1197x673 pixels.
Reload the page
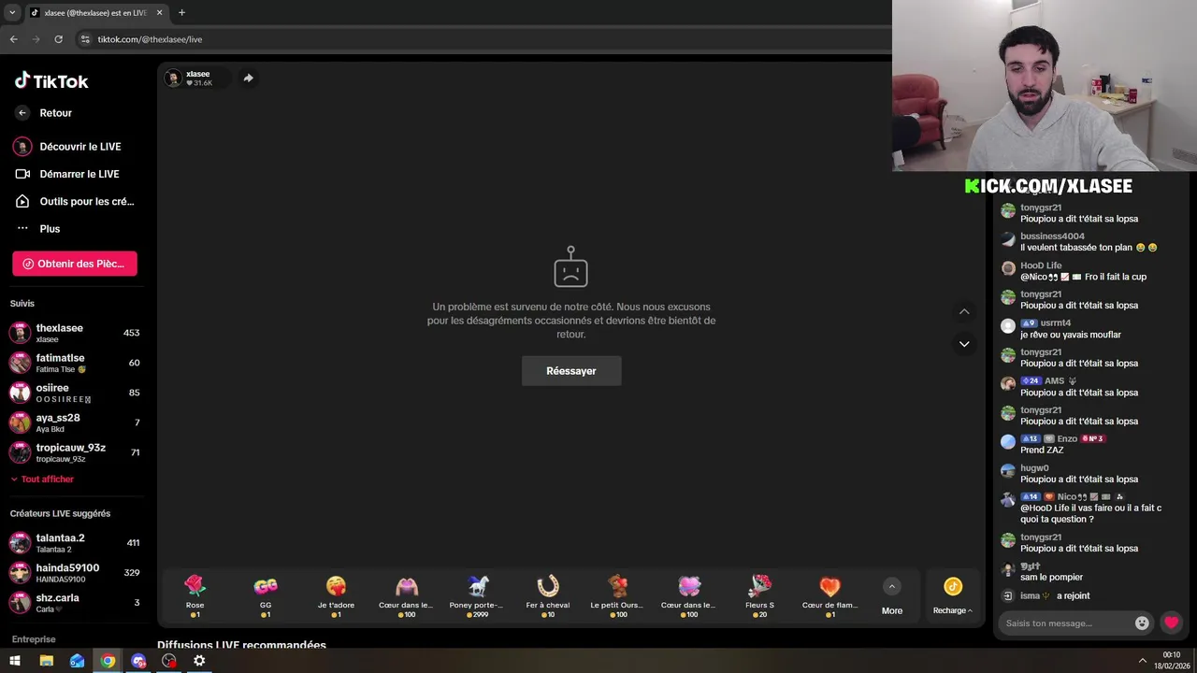pyautogui.click(x=58, y=39)
